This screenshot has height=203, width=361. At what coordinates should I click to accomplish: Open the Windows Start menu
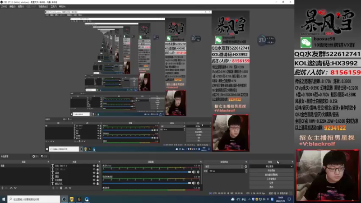coord(4,199)
